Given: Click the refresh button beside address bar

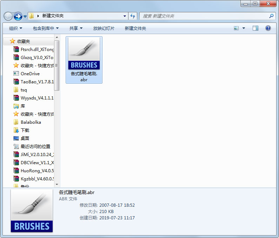Looking at the screenshot, I should (x=133, y=16).
